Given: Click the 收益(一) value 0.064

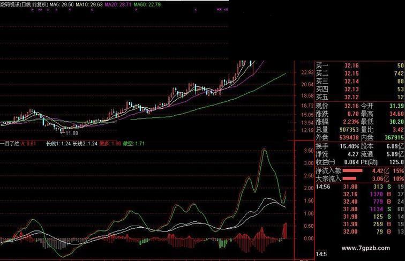Looking at the screenshot, I should (351, 162).
